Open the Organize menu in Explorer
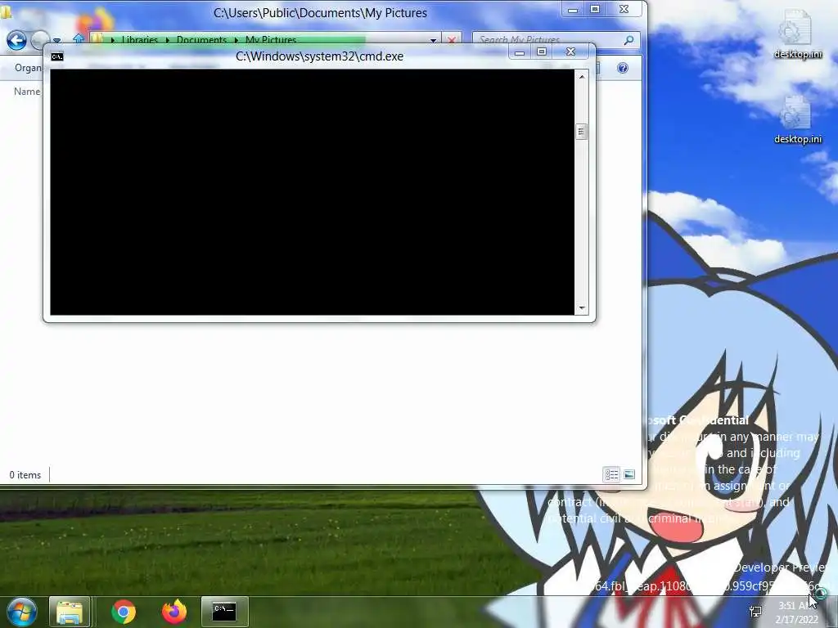 click(x=28, y=68)
